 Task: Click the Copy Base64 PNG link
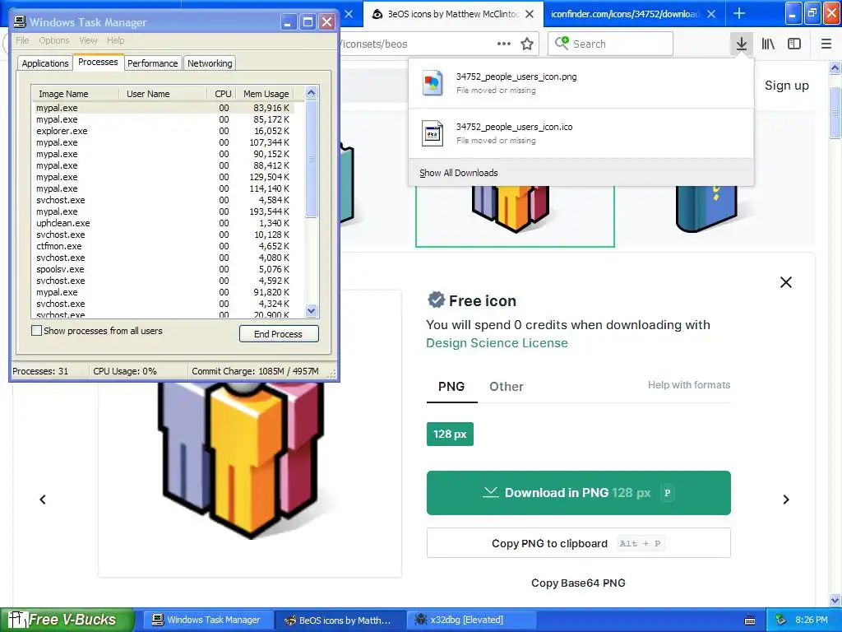578,583
